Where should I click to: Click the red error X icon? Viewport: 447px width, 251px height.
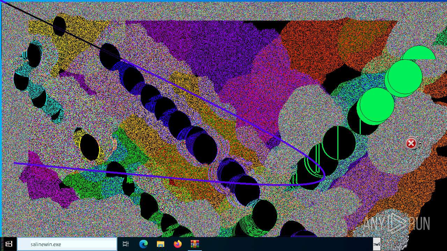point(411,143)
